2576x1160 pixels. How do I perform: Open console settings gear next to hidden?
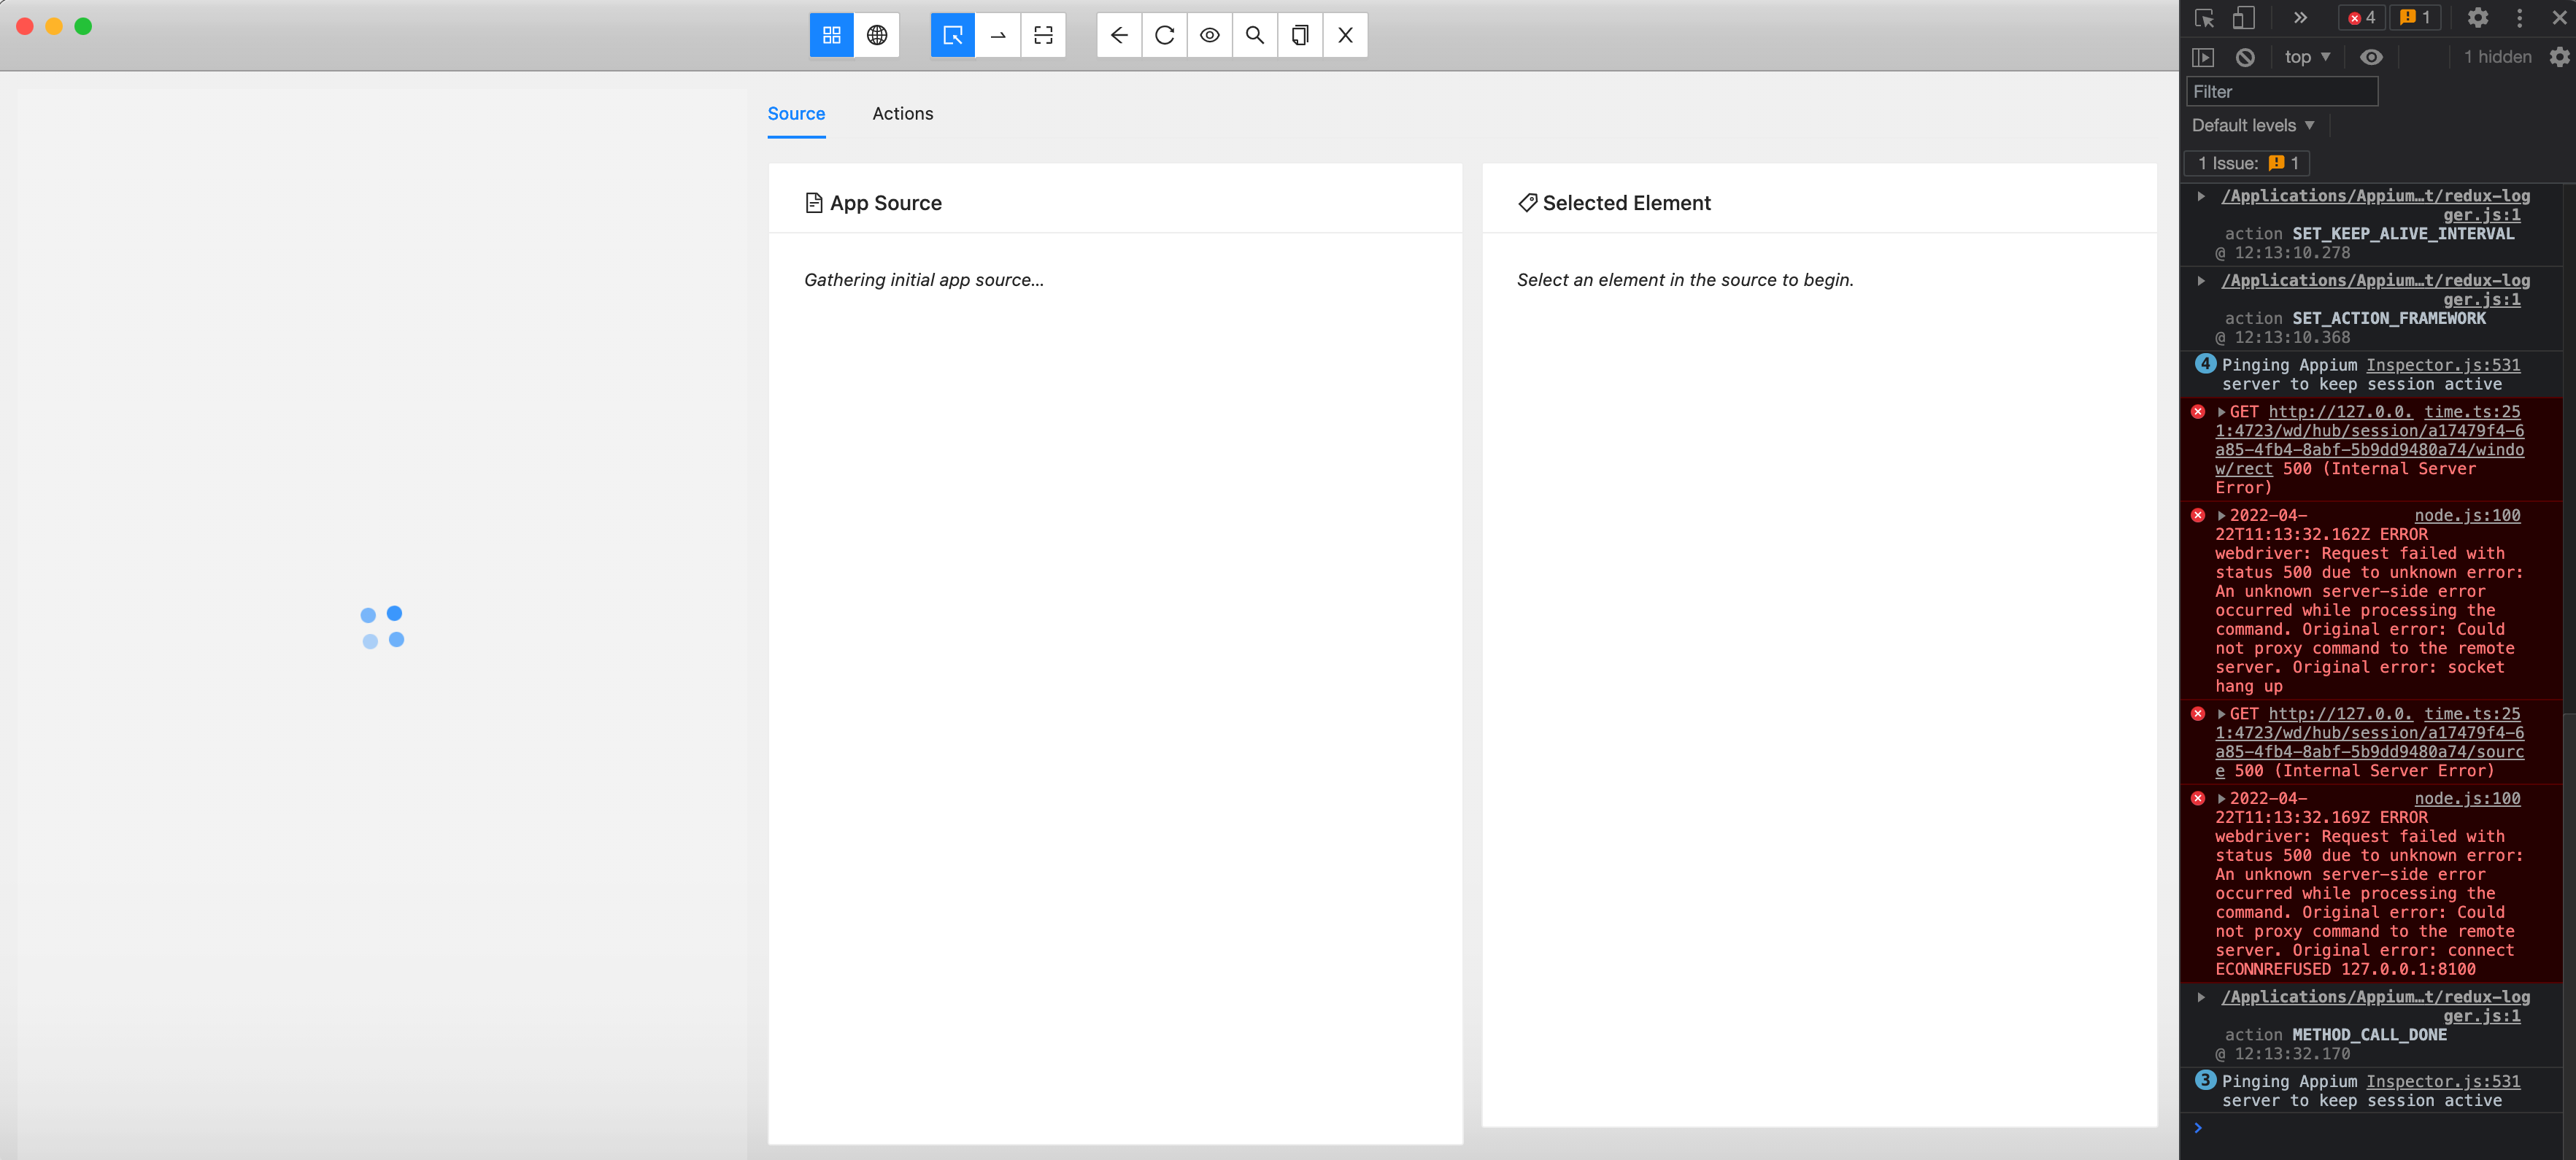pos(2559,58)
